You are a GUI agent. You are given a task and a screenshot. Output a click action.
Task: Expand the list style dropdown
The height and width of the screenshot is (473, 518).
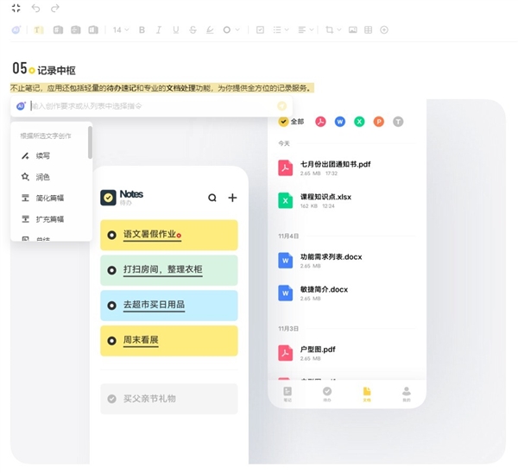(281, 29)
